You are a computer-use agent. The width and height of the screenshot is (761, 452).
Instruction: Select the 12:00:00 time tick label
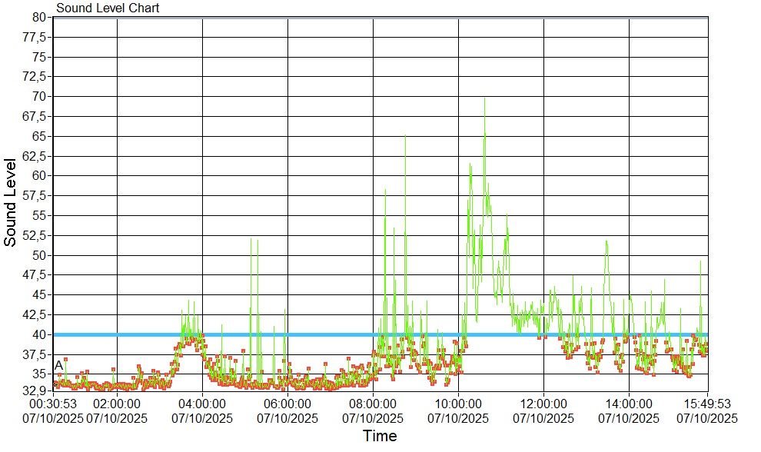point(543,403)
